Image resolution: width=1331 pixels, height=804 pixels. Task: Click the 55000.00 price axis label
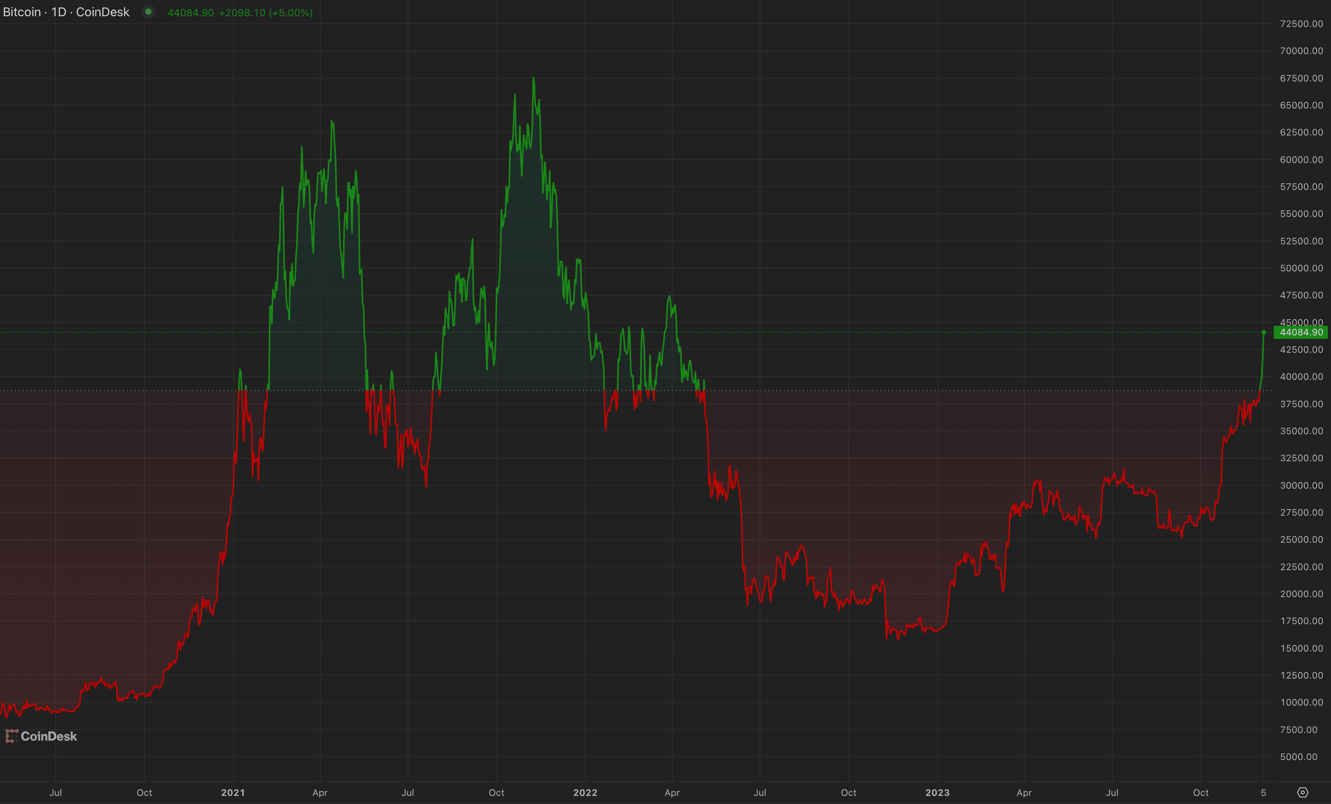pos(1301,214)
